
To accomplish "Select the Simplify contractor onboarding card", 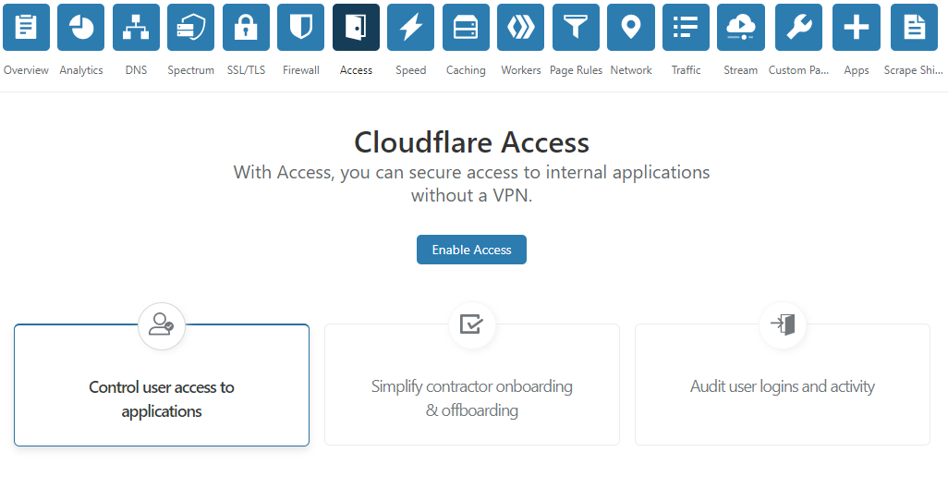I will pos(472,385).
